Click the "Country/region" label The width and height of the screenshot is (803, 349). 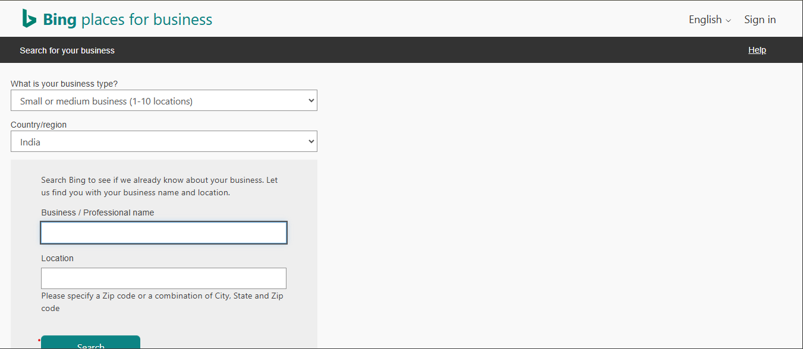click(x=39, y=125)
